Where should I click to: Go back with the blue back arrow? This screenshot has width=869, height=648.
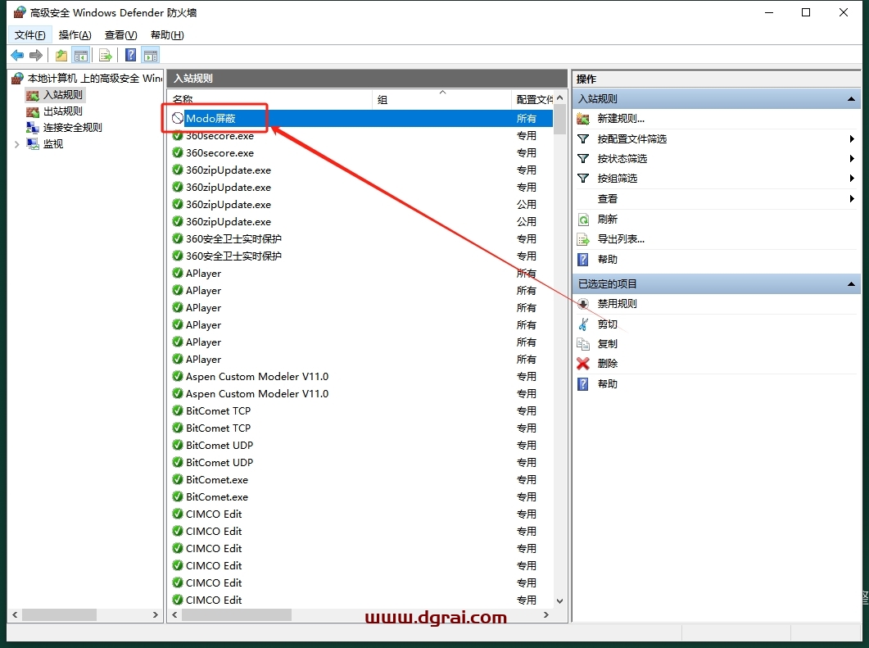tap(17, 55)
